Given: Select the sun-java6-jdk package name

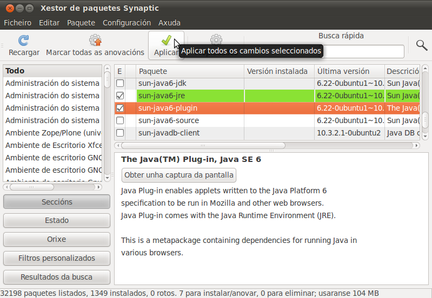Looking at the screenshot, I should tap(162, 83).
